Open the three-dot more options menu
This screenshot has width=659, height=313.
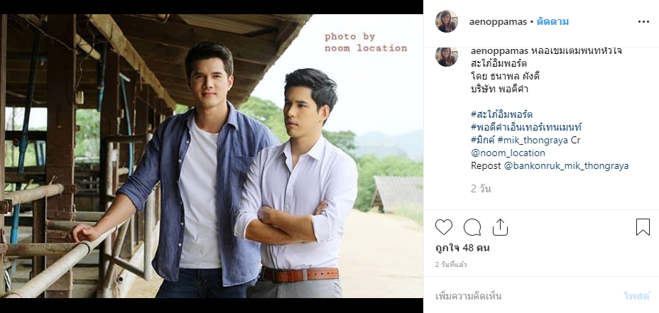coord(643,22)
